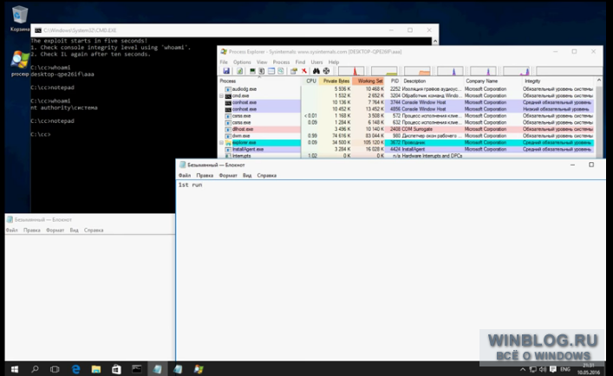Viewport: 613px width, 376px height.
Task: Click the volume speaker icon in system tray
Action: (x=543, y=369)
